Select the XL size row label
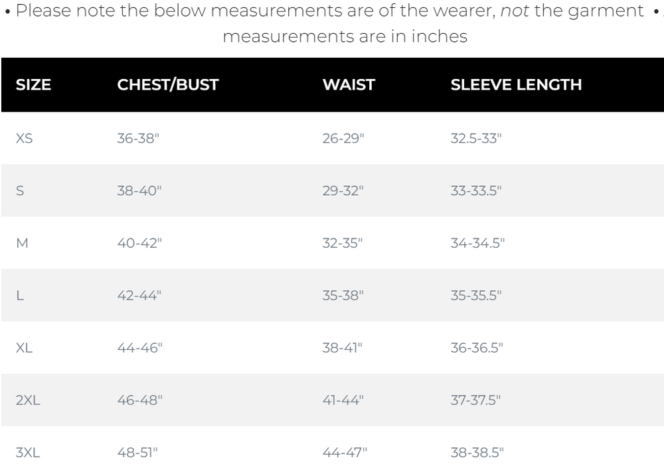 24,348
